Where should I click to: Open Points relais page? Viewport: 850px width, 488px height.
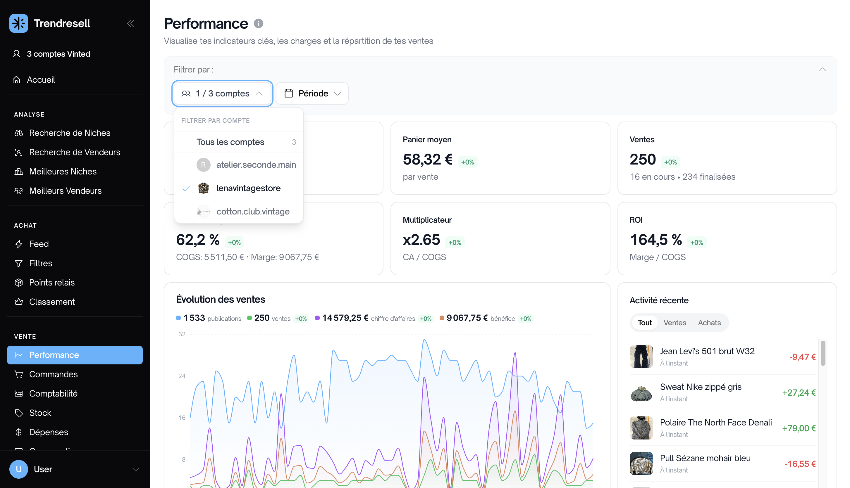point(75,283)
